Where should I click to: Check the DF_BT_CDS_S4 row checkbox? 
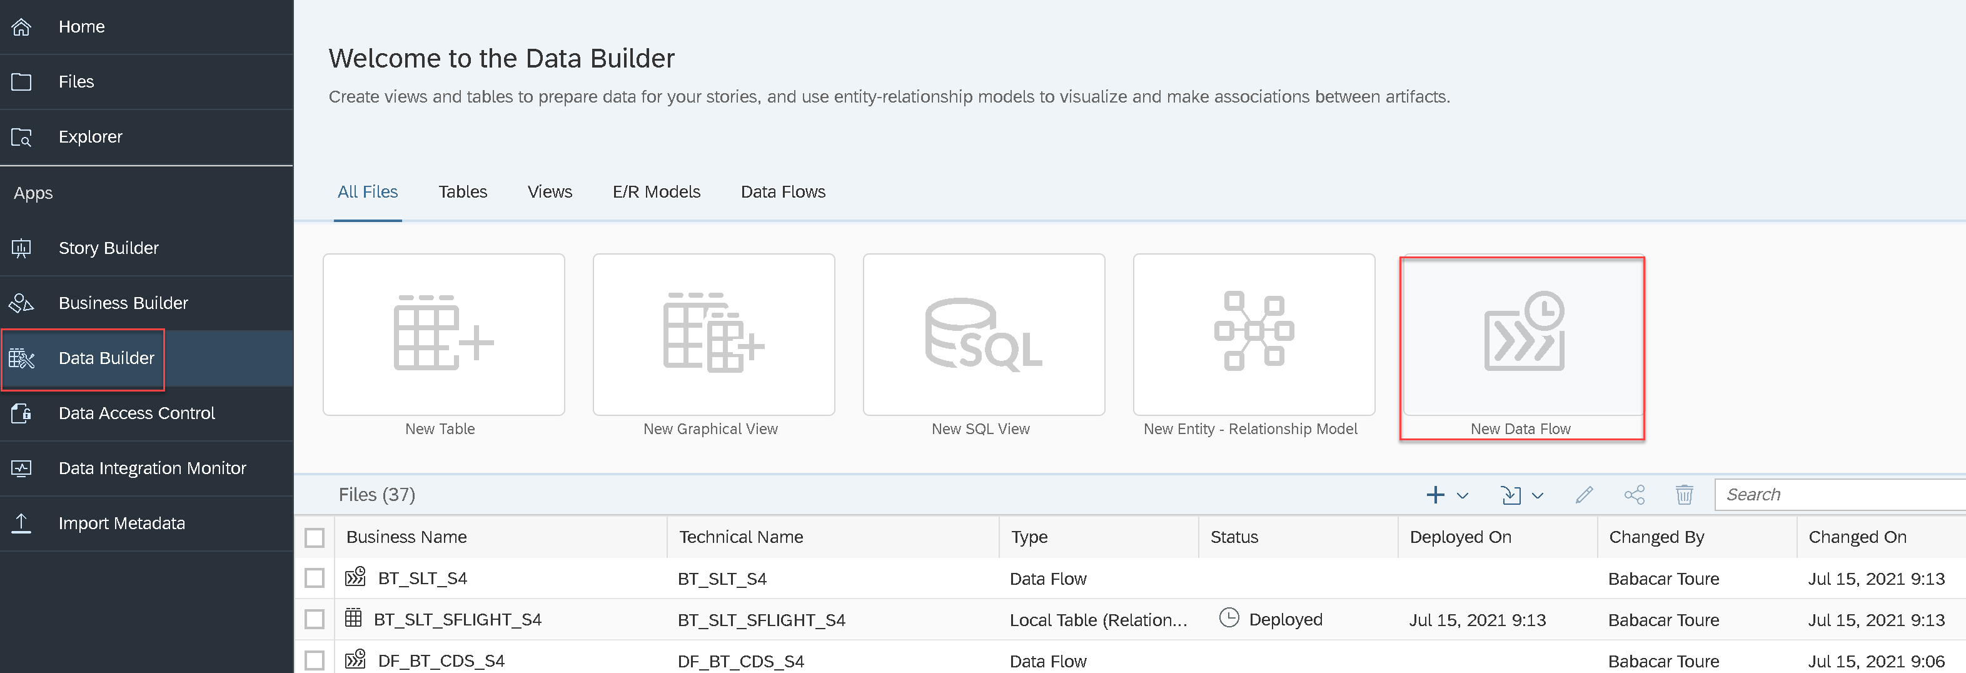[315, 660]
